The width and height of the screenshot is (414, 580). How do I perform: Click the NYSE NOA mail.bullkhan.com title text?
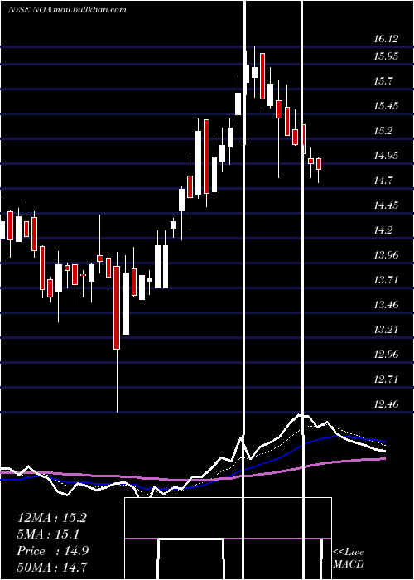click(67, 10)
